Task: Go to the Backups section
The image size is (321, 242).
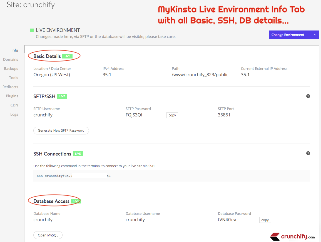Action: (x=11, y=68)
